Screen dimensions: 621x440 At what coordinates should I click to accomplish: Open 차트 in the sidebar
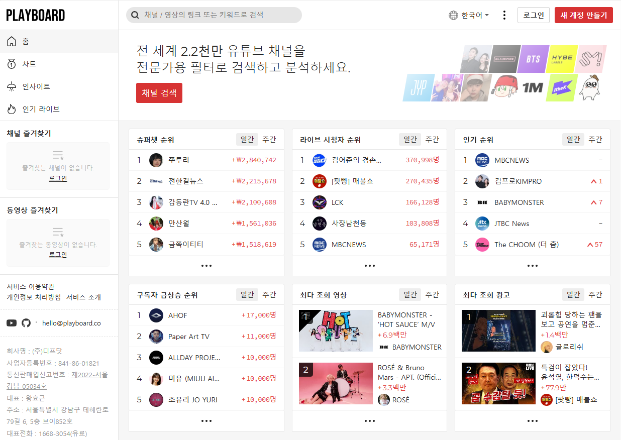tap(59, 64)
